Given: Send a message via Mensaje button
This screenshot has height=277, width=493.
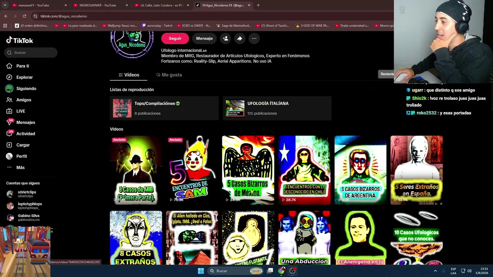Looking at the screenshot, I should point(204,38).
